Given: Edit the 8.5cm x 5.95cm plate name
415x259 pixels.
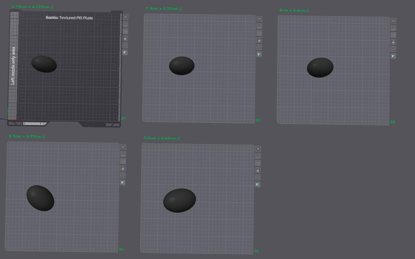Looking at the screenshot, I should point(44,136).
